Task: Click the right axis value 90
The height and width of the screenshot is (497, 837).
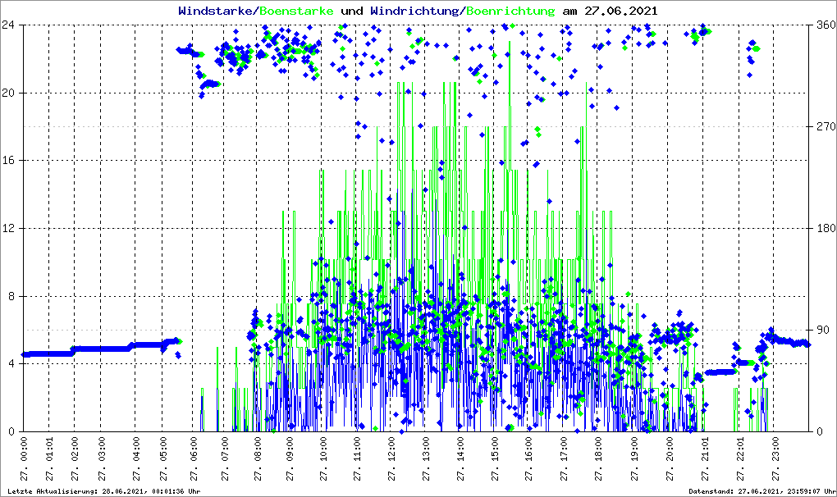Action: coord(822,330)
